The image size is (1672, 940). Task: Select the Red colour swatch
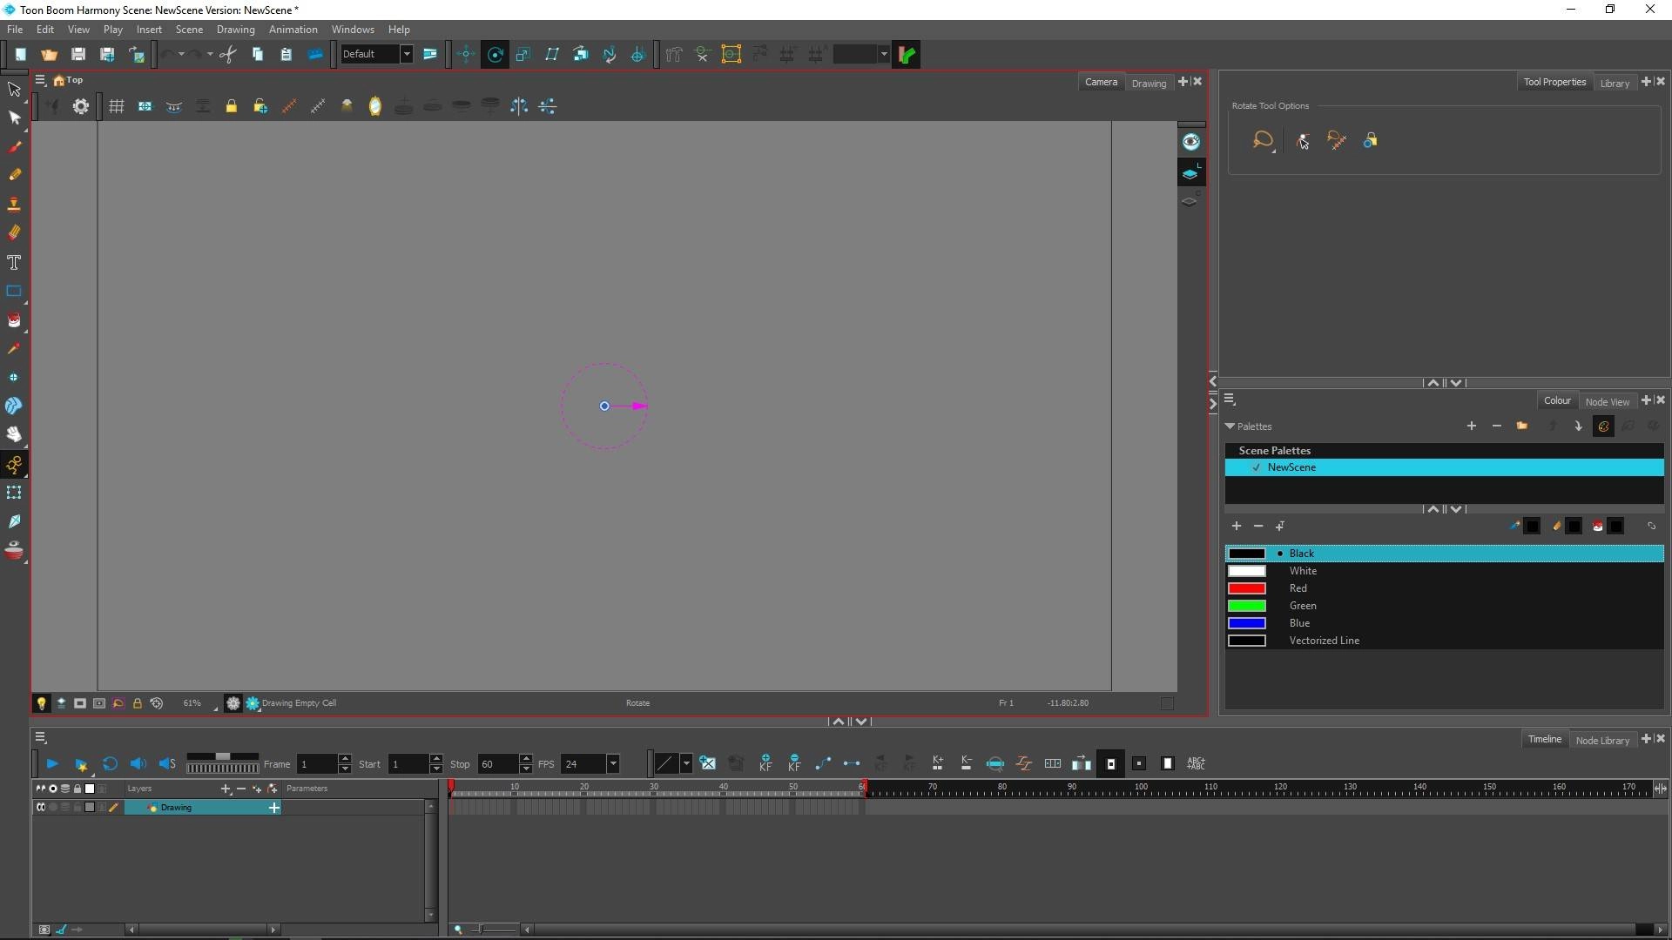tap(1246, 588)
